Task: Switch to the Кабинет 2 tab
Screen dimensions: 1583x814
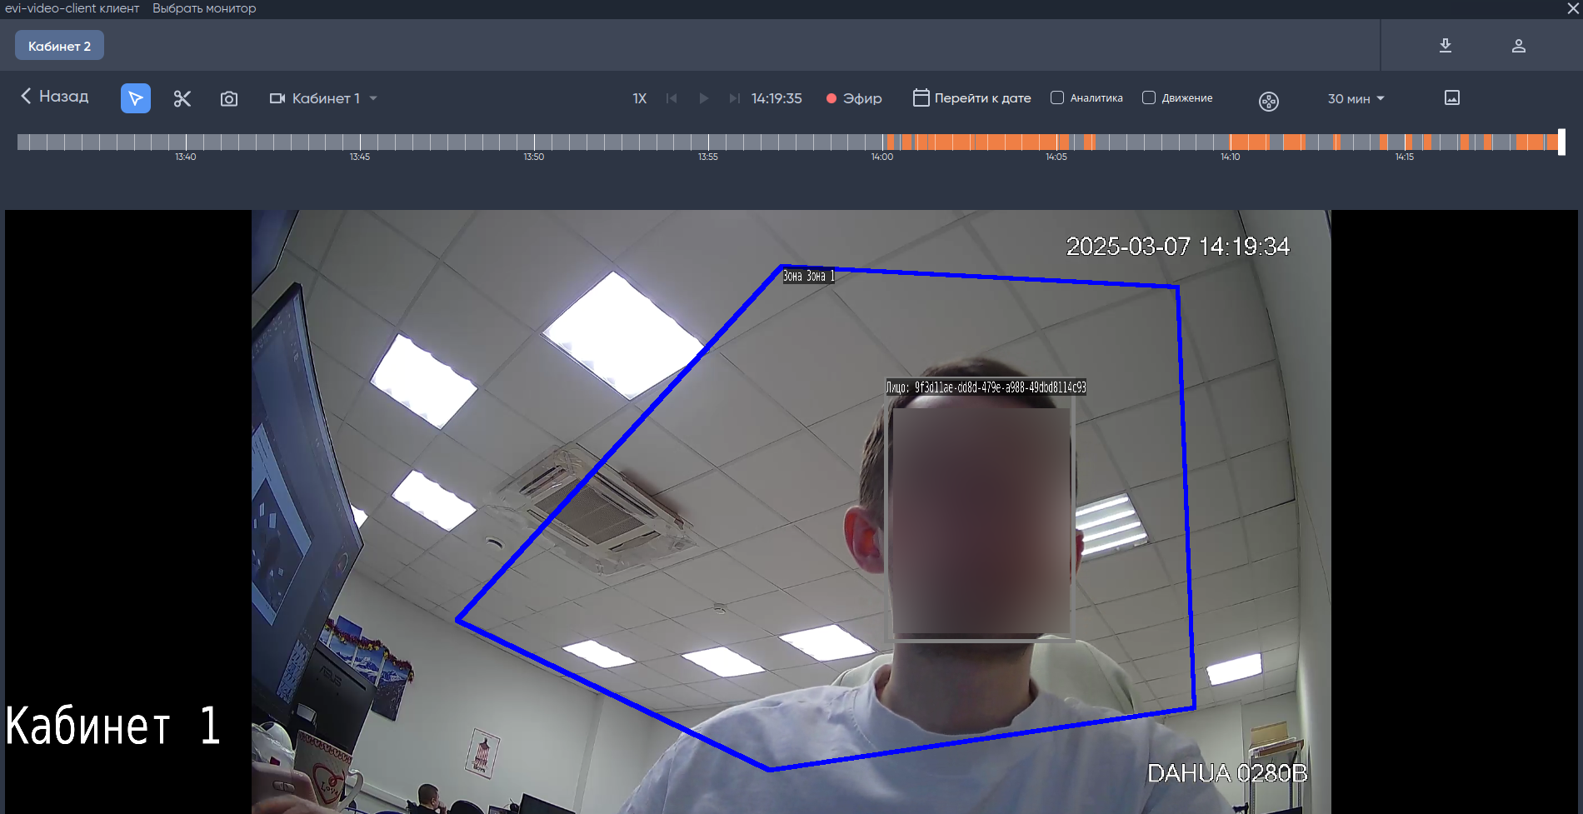Action: point(59,46)
